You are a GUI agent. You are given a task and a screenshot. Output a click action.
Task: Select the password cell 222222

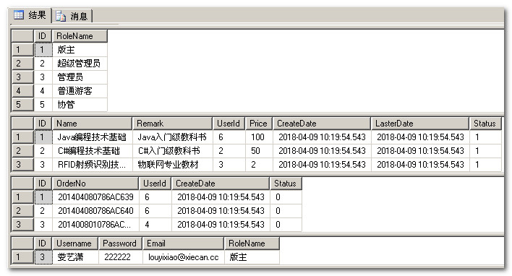coord(121,257)
